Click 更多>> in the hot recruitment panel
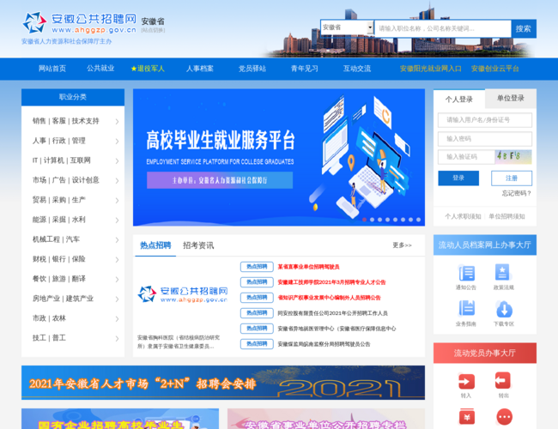This screenshot has width=558, height=429. coord(402,245)
